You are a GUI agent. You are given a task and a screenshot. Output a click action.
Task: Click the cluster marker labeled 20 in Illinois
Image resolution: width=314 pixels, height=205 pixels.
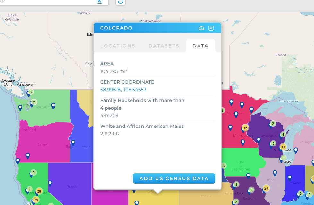266,188
